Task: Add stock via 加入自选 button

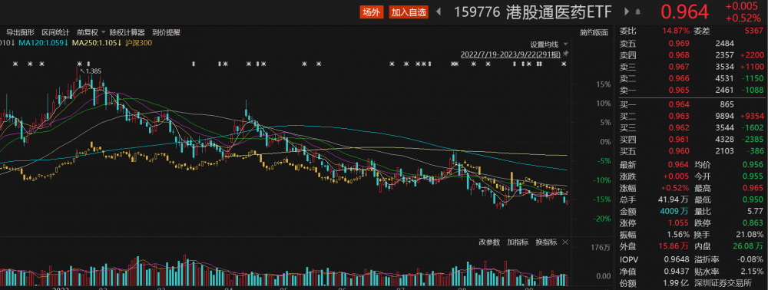Action: pos(409,12)
